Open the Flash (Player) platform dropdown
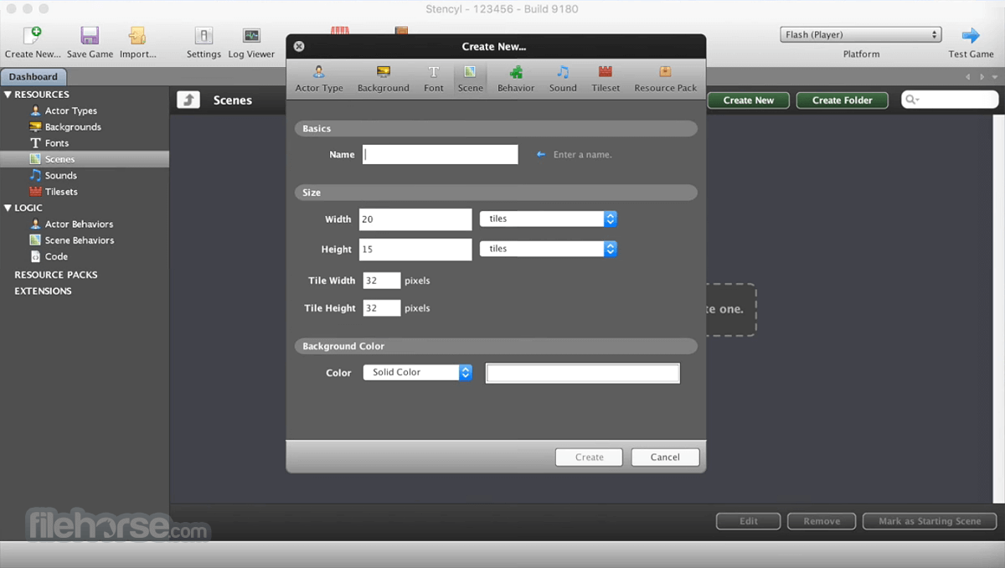 pos(861,34)
